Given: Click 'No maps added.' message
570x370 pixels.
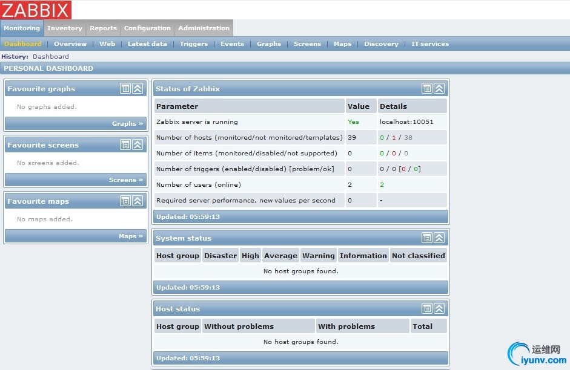Looking at the screenshot, I should [45, 219].
